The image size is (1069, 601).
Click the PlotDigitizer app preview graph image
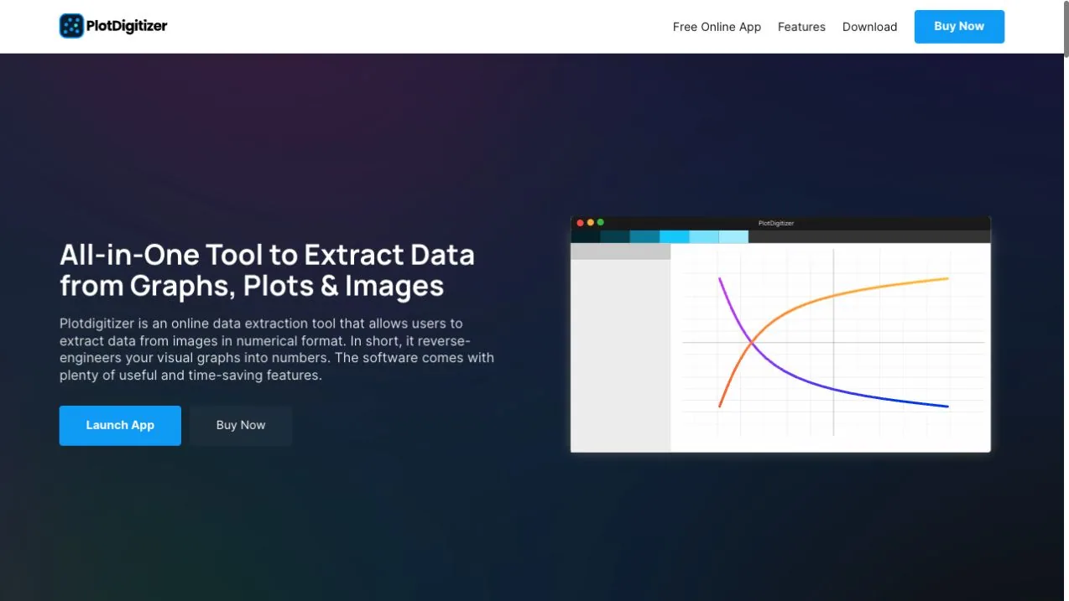pos(780,334)
